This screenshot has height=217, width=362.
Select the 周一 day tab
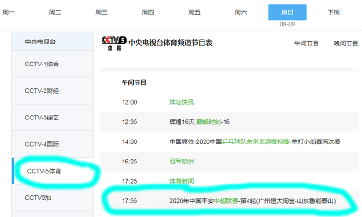9,12
